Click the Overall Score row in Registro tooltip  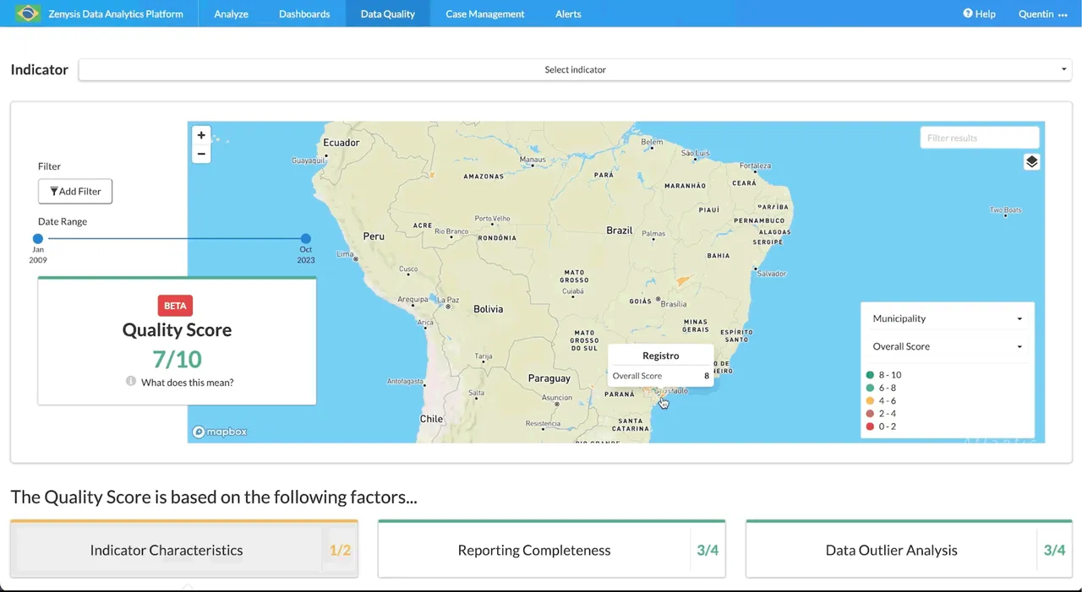[x=660, y=376]
